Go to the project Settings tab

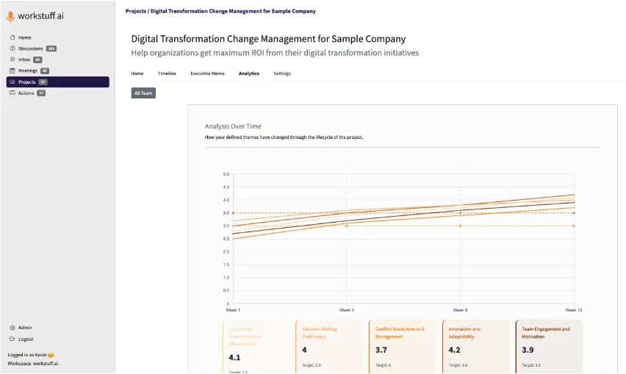click(x=282, y=73)
